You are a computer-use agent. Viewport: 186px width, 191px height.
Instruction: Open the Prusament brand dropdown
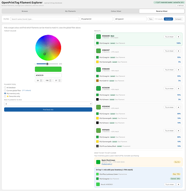(96, 19)
